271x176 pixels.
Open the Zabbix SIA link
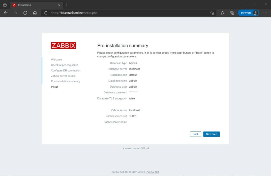[153, 172]
